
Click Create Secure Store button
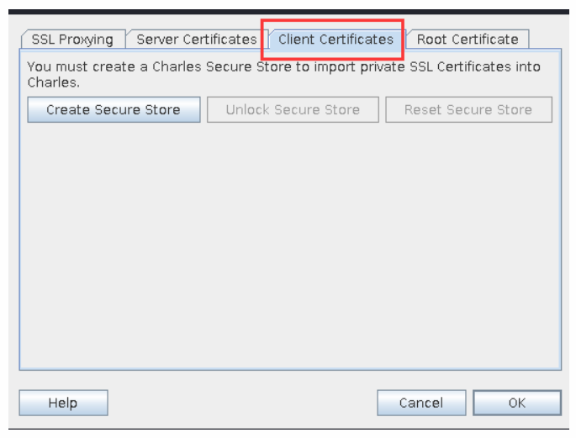(x=114, y=110)
